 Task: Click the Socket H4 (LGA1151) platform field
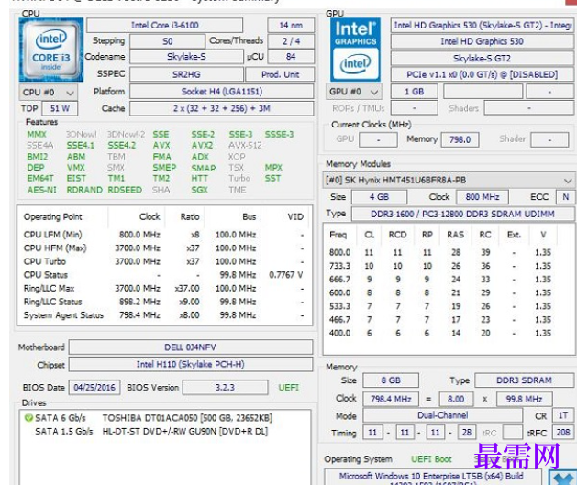click(x=222, y=92)
